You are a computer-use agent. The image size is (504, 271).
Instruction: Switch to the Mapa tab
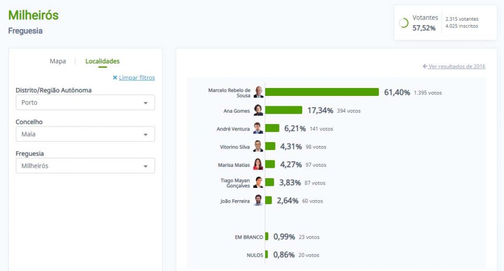coord(58,61)
